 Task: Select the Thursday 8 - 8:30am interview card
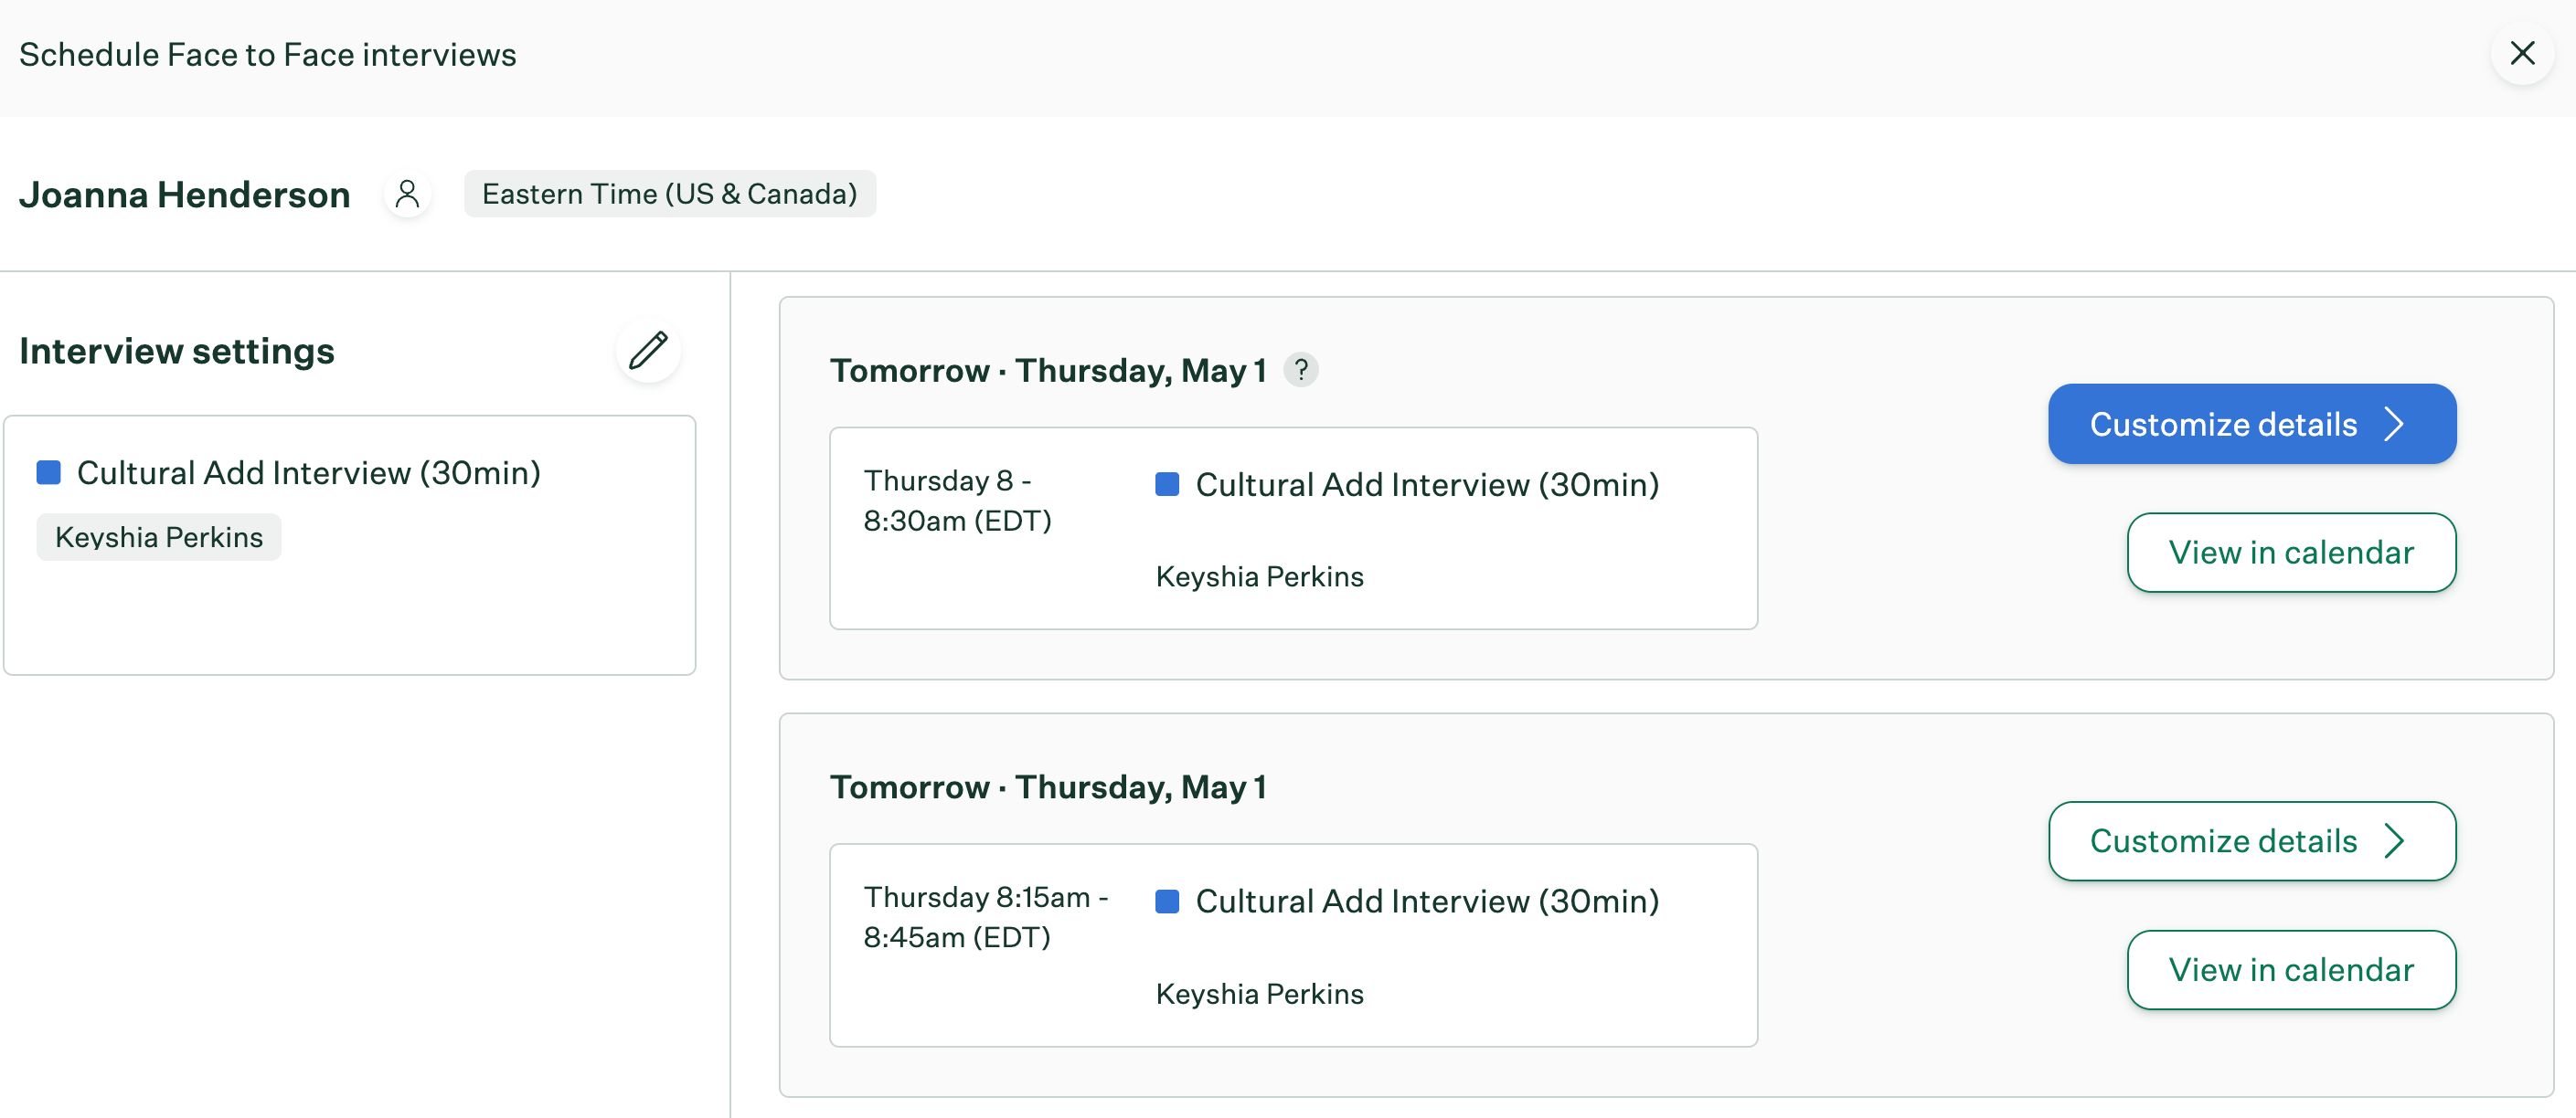[1293, 529]
